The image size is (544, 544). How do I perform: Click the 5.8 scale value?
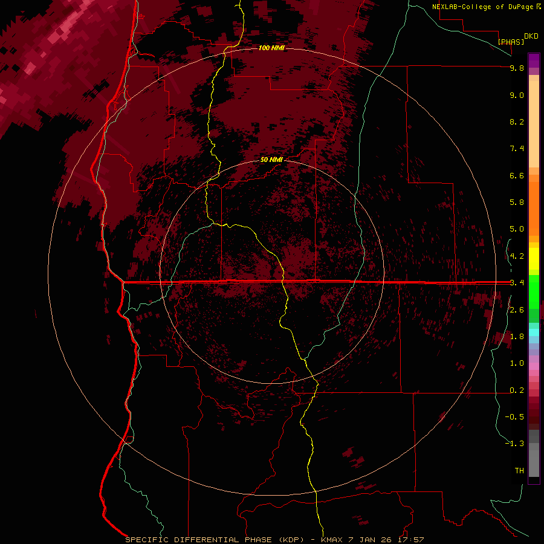(517, 202)
